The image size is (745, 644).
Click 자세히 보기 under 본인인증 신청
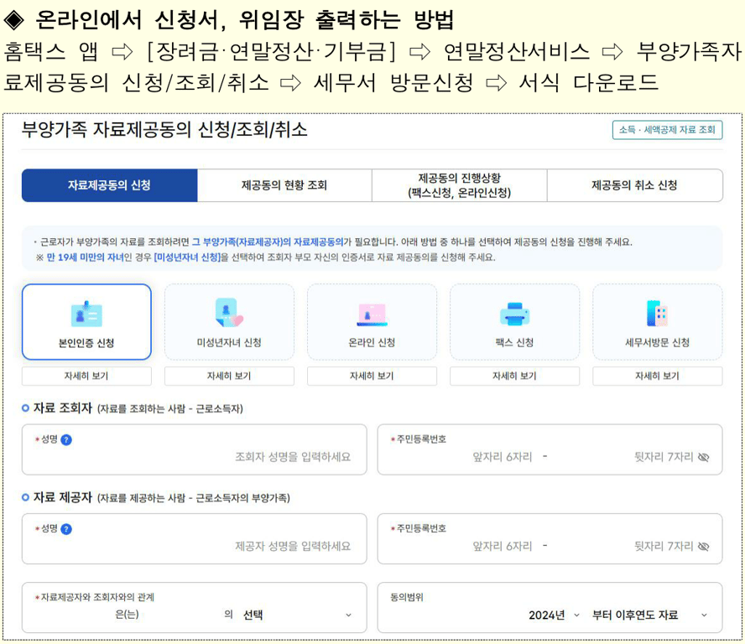pos(86,376)
